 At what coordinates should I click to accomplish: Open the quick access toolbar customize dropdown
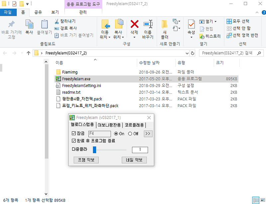click(x=28, y=4)
